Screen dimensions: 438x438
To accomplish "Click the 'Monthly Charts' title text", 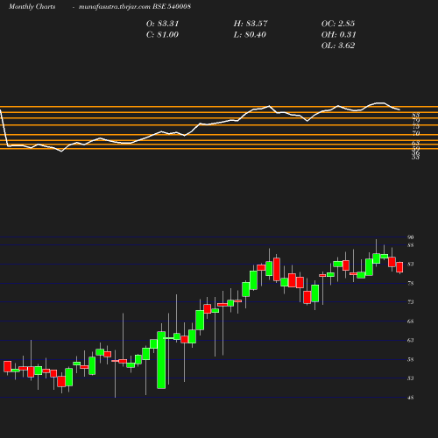I will coord(32,7).
